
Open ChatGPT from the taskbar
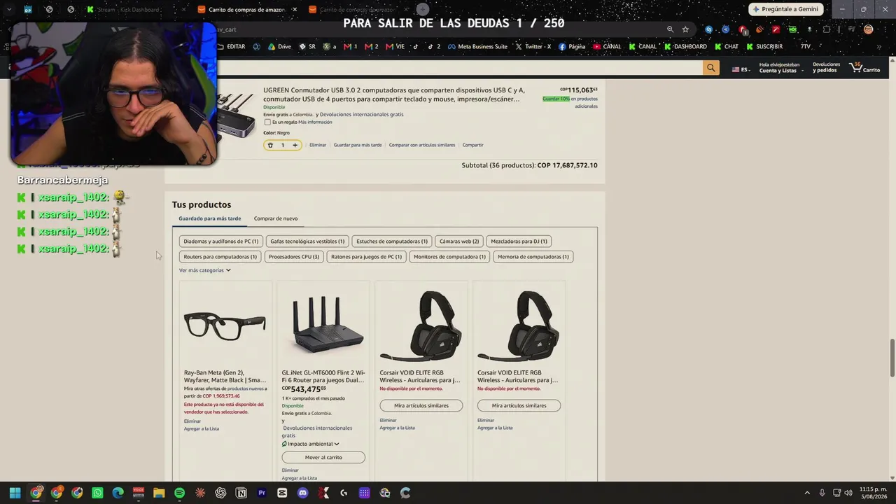(220, 493)
